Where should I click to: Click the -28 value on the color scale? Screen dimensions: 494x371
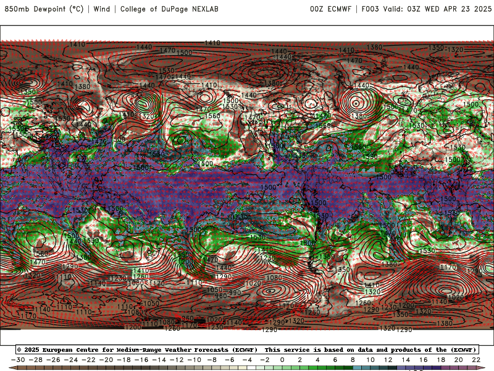(x=36, y=360)
